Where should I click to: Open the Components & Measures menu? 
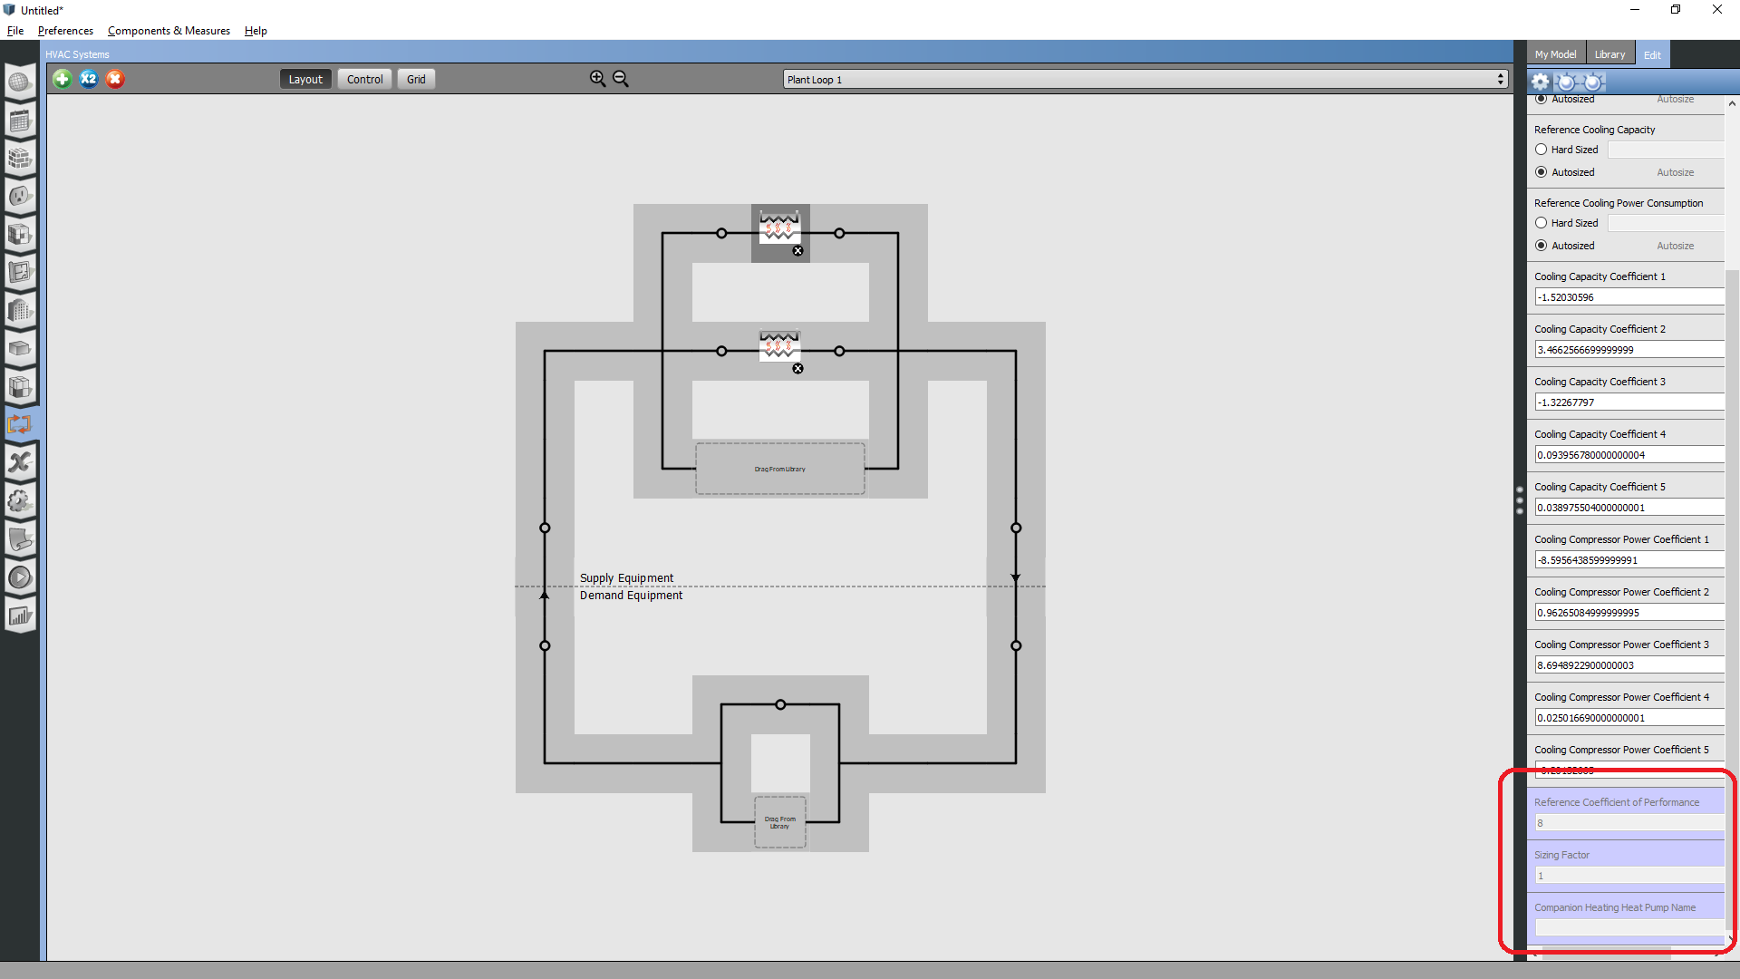pos(169,30)
